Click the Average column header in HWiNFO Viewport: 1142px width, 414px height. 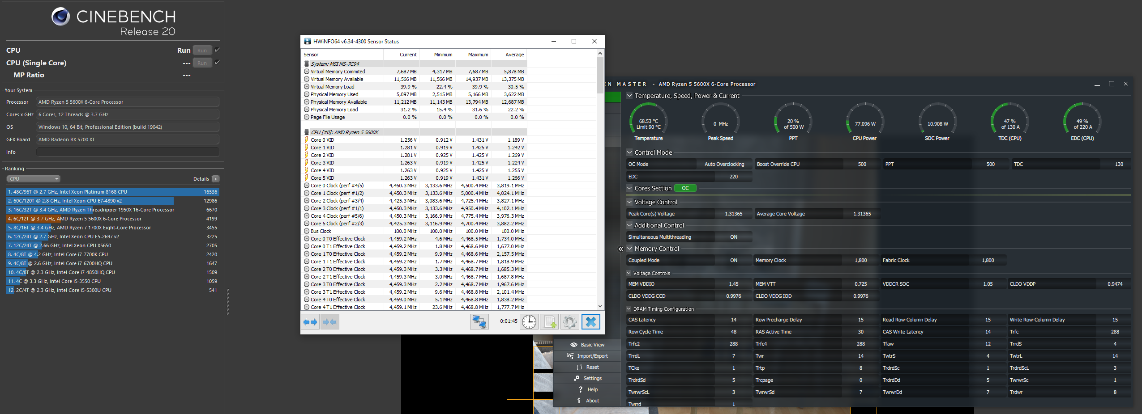[x=509, y=55]
